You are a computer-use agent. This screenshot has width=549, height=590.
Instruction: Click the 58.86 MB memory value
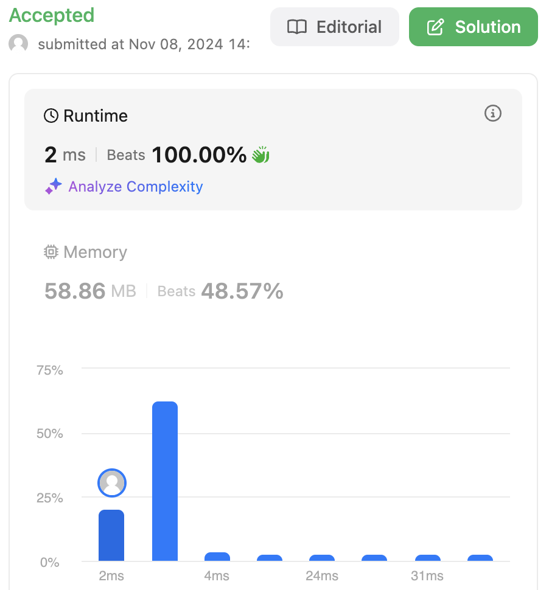[x=90, y=291]
